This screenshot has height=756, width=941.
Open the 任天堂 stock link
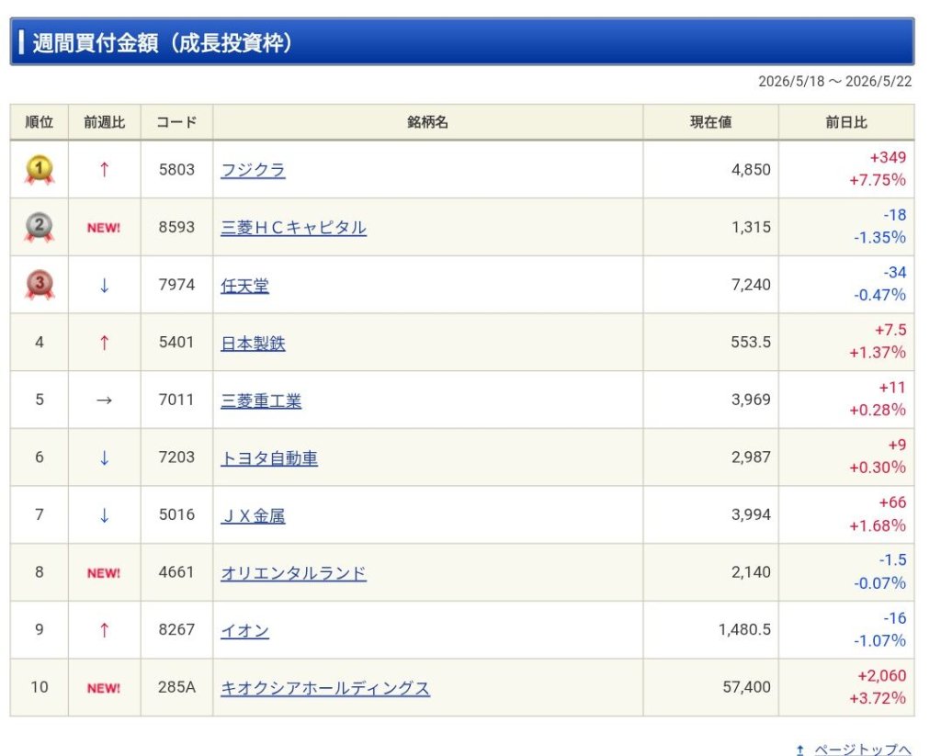click(x=244, y=286)
